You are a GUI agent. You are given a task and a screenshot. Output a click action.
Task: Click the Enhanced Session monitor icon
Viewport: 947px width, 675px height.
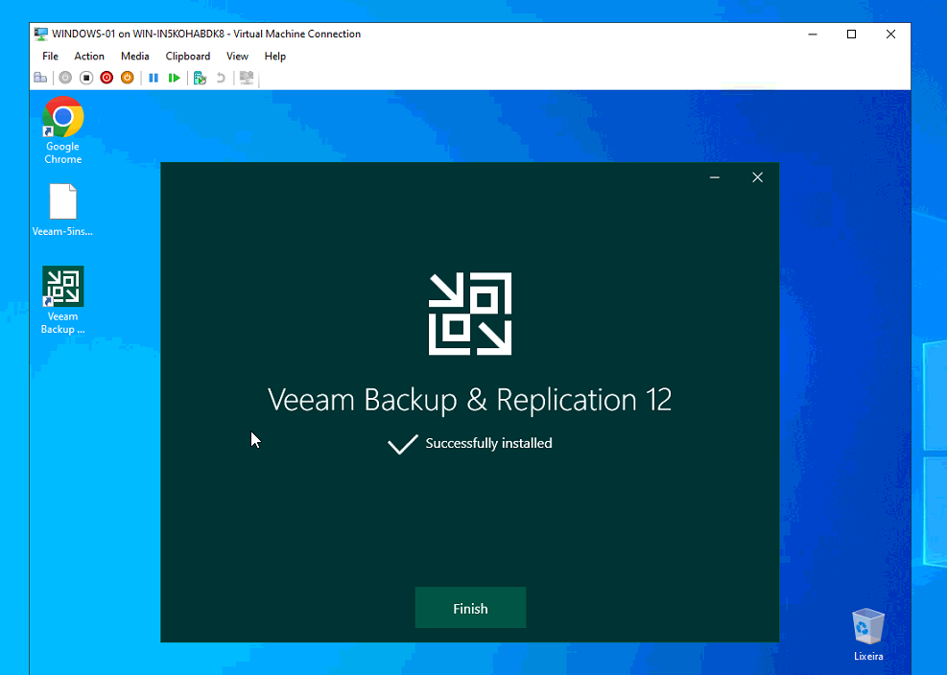tap(247, 78)
